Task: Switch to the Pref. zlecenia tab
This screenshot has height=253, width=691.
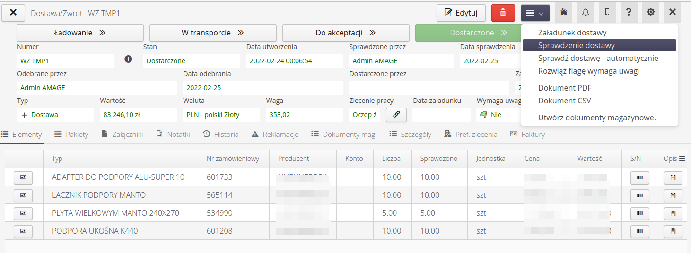Action: (471, 134)
